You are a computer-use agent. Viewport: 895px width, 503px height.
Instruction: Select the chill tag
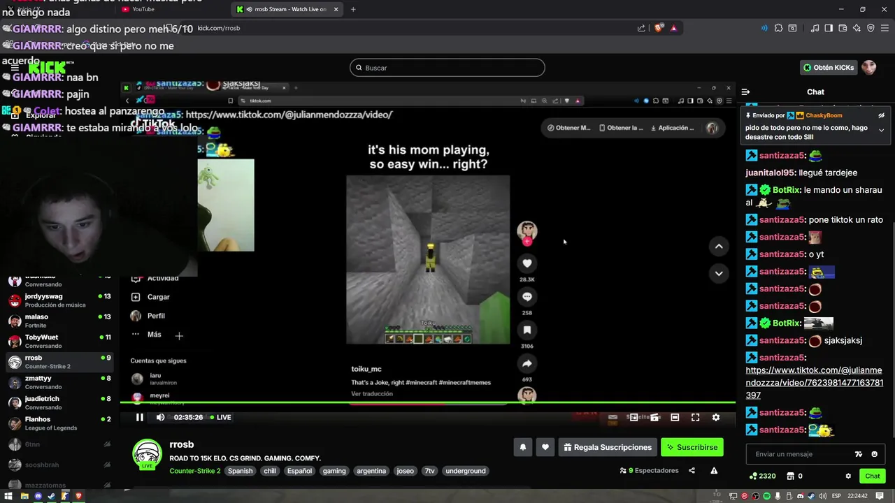[x=270, y=471]
